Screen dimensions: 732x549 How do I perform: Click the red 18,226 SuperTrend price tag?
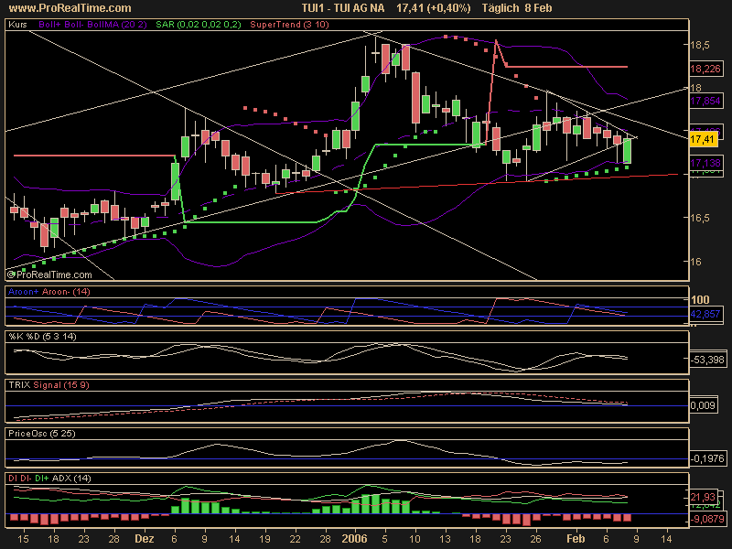[x=704, y=68]
